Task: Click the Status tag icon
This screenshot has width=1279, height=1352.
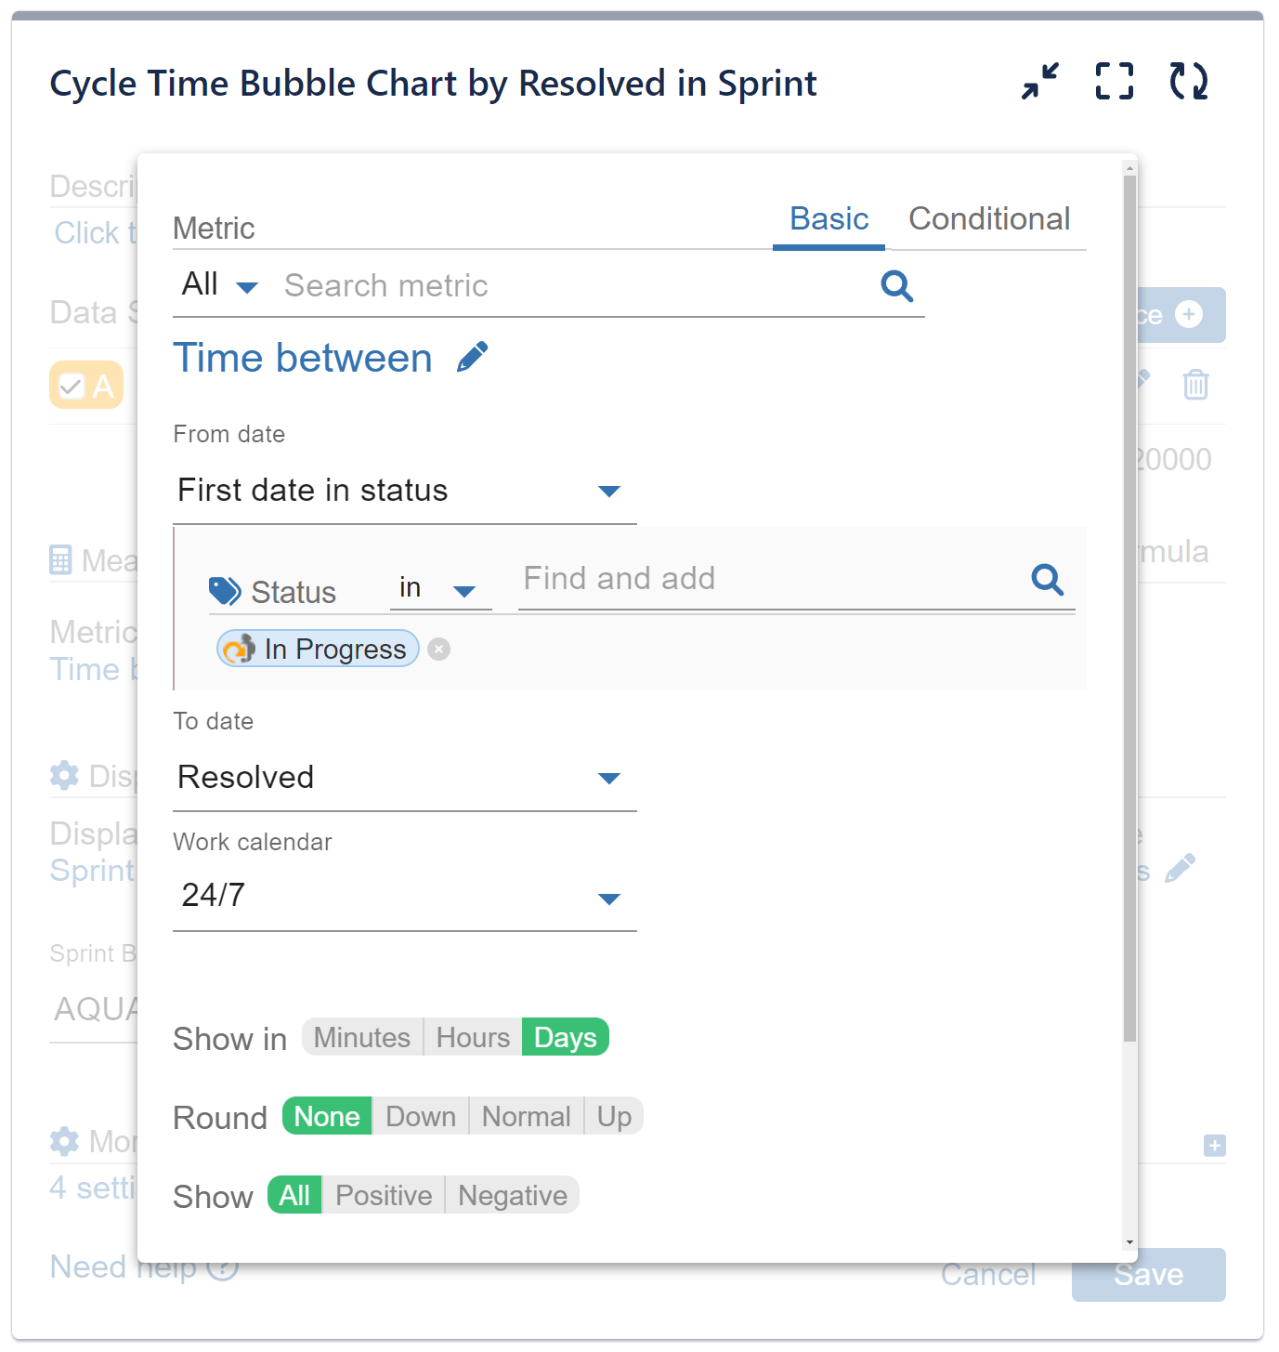Action: pos(223,590)
